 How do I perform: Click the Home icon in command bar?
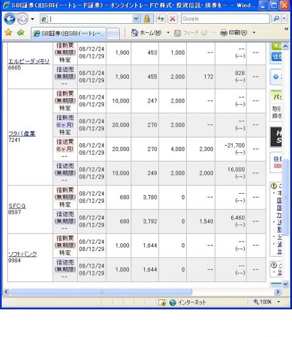tap(134, 33)
